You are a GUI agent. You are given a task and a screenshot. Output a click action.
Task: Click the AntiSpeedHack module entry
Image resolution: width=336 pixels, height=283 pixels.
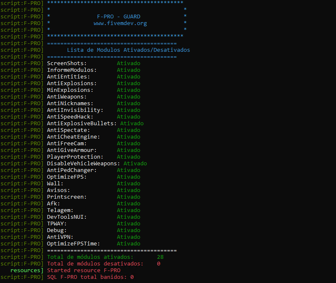70,117
